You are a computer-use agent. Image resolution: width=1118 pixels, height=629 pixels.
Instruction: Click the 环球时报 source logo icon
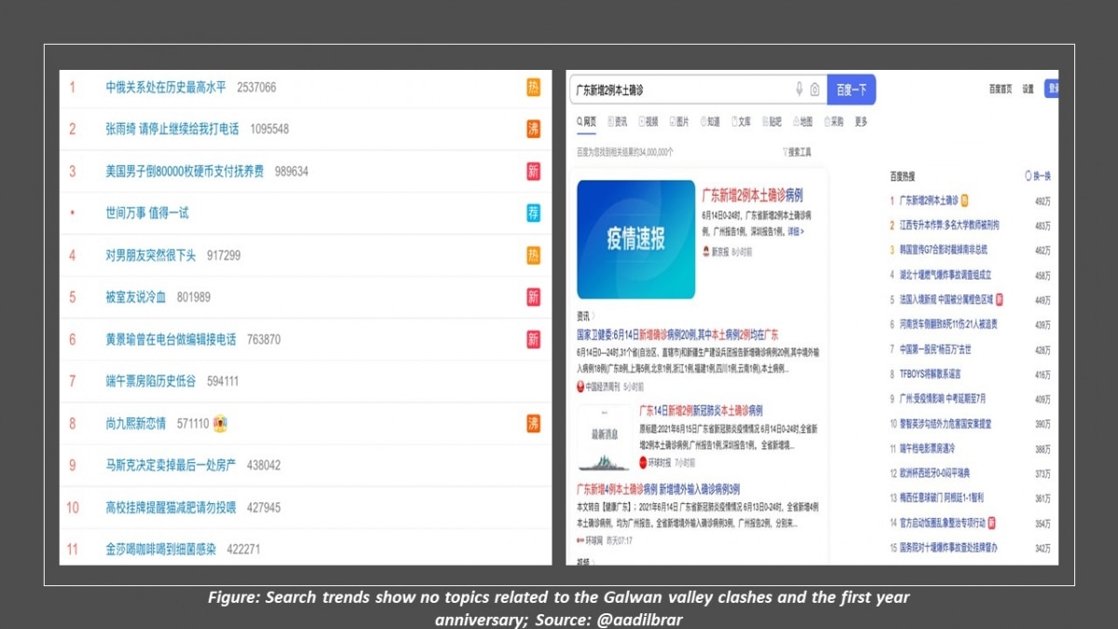(x=643, y=462)
